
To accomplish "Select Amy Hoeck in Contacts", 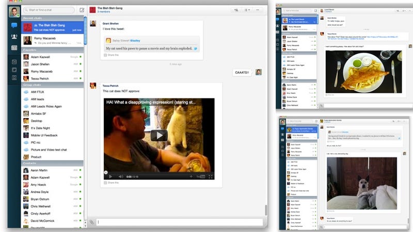I will point(53,185).
